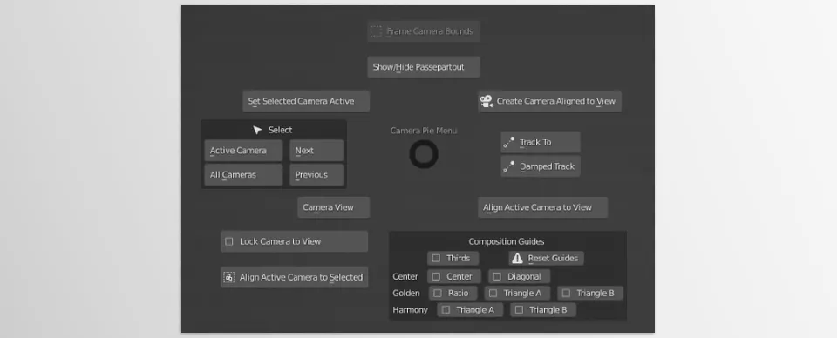Click the Center row label text
This screenshot has height=338, width=837.
[405, 277]
